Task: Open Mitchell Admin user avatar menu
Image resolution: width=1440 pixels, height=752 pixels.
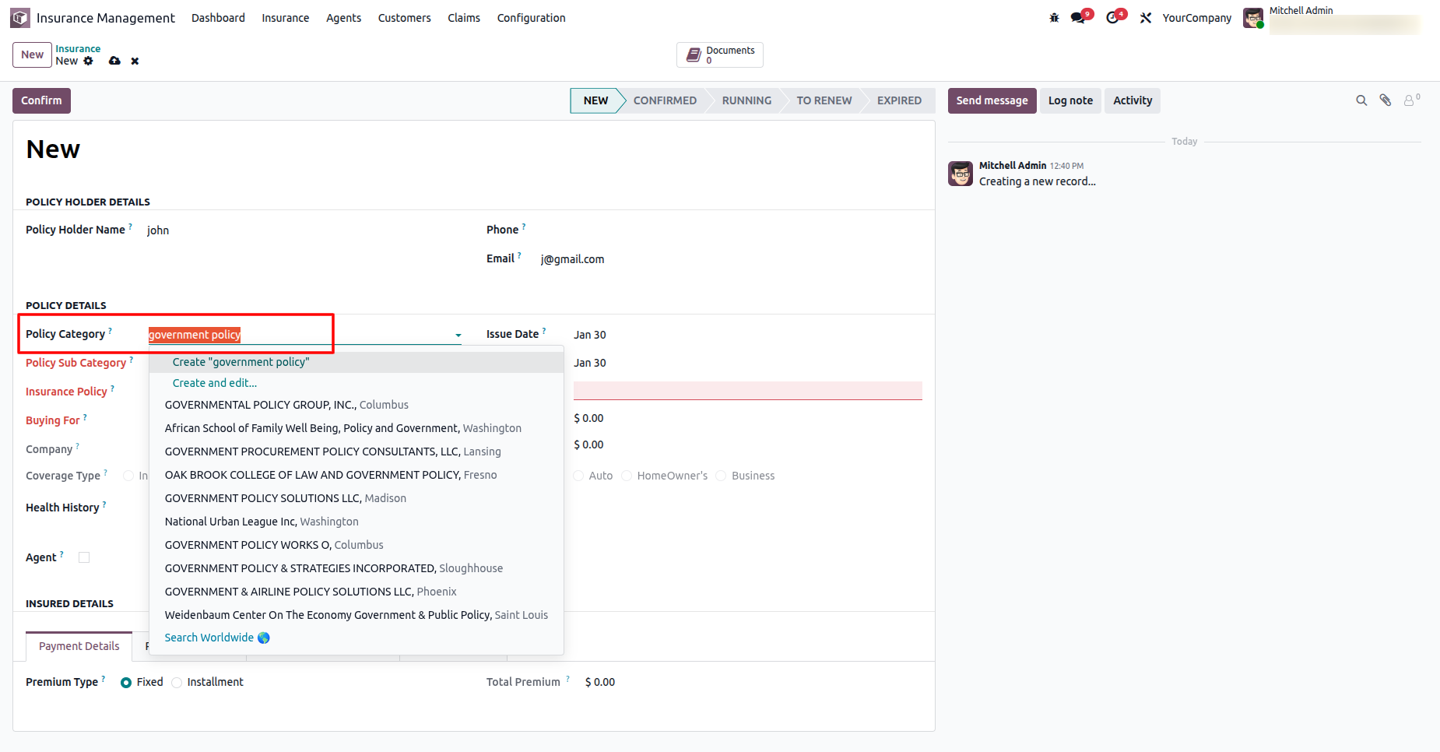Action: tap(1253, 18)
